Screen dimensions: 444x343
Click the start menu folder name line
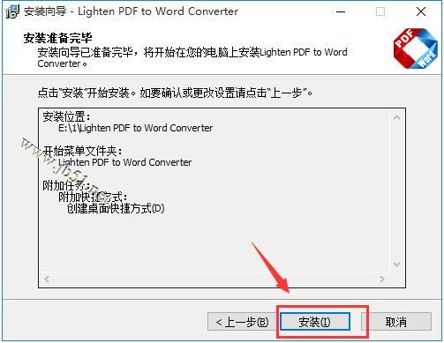tap(124, 162)
